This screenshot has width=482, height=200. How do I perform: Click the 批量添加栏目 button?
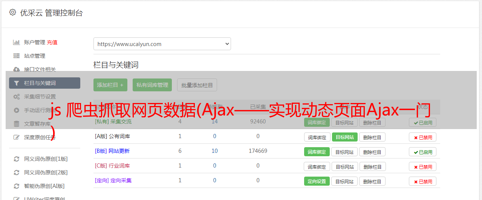pos(197,85)
